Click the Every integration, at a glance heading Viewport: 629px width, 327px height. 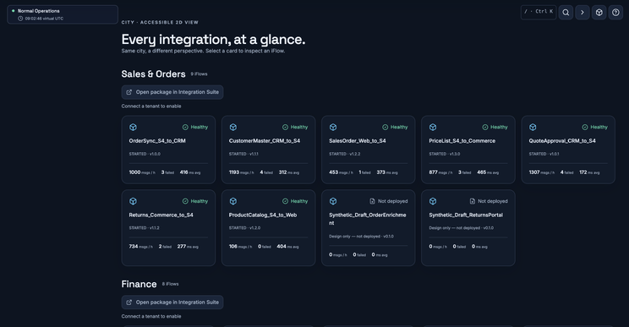(213, 39)
